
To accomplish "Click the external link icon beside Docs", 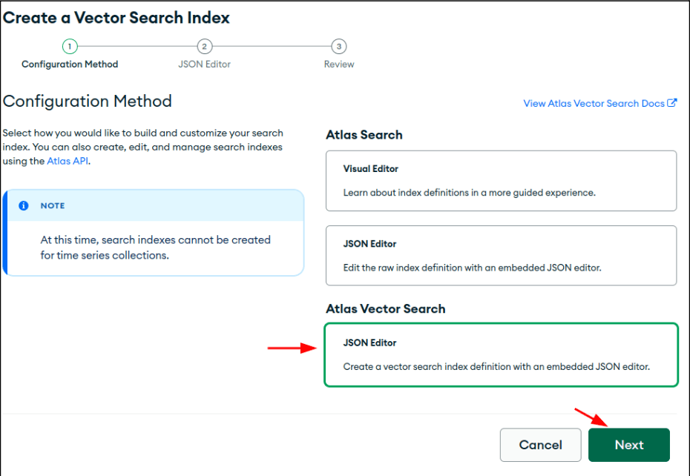I will tap(672, 103).
